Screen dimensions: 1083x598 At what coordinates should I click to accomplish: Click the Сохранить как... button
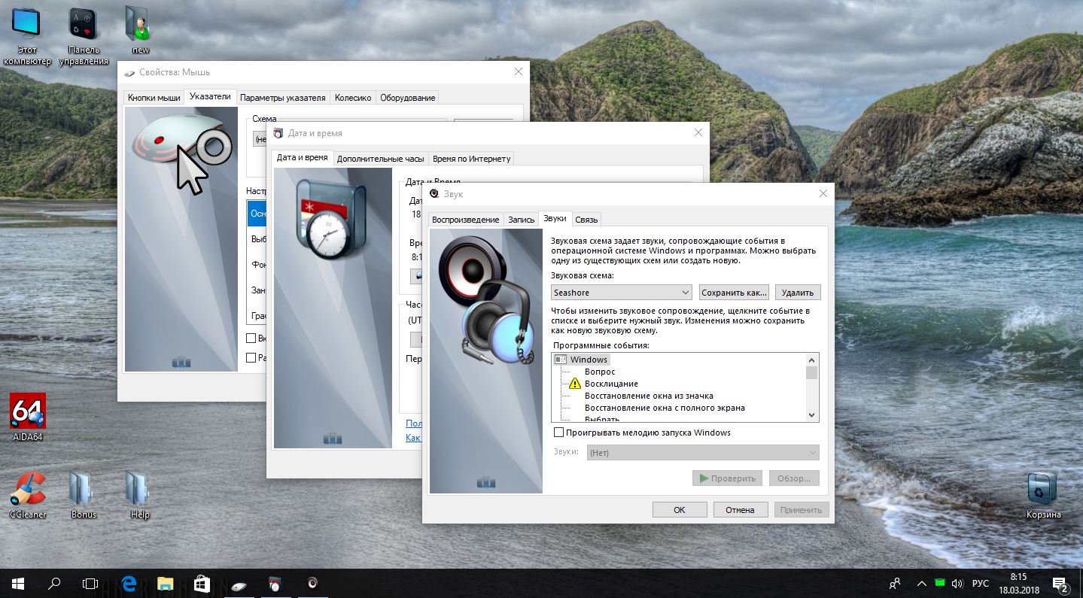click(734, 293)
